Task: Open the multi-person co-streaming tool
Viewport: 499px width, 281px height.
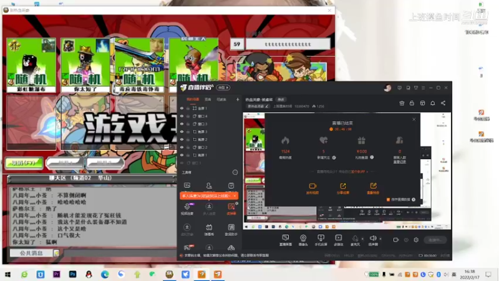Action: click(x=209, y=209)
